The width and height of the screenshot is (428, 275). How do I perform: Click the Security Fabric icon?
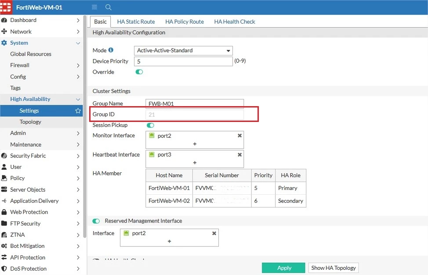[4, 156]
